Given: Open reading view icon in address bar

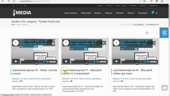Looking at the screenshot, I should [x=140, y=1].
